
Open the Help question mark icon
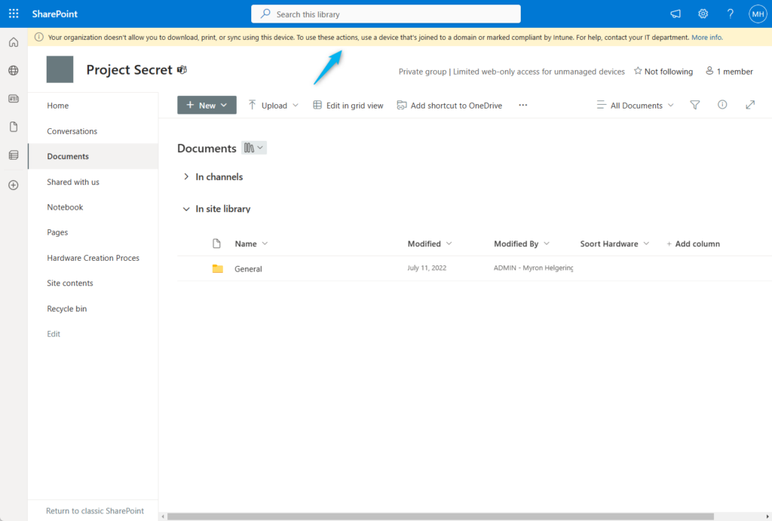click(730, 13)
